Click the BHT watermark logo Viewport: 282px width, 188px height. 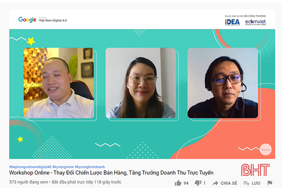coord(255,170)
